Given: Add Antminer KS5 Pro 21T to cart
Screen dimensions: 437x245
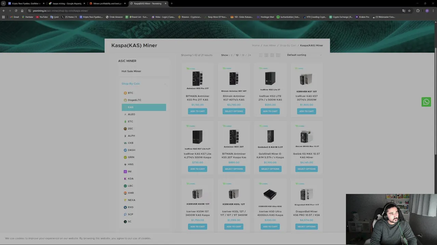Looking at the screenshot, I should pos(197,111).
